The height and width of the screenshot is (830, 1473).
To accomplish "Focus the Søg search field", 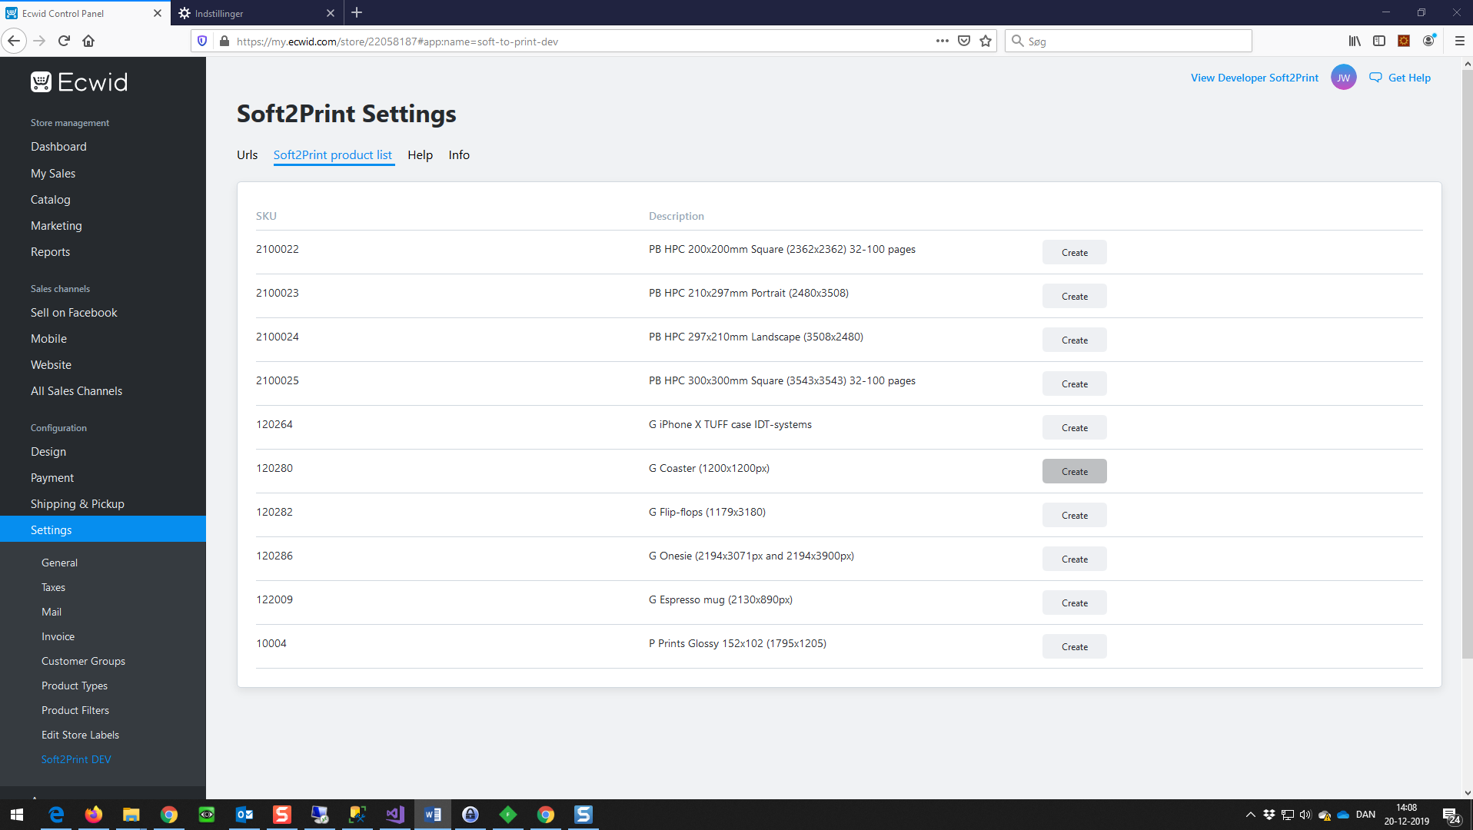I will click(1129, 41).
